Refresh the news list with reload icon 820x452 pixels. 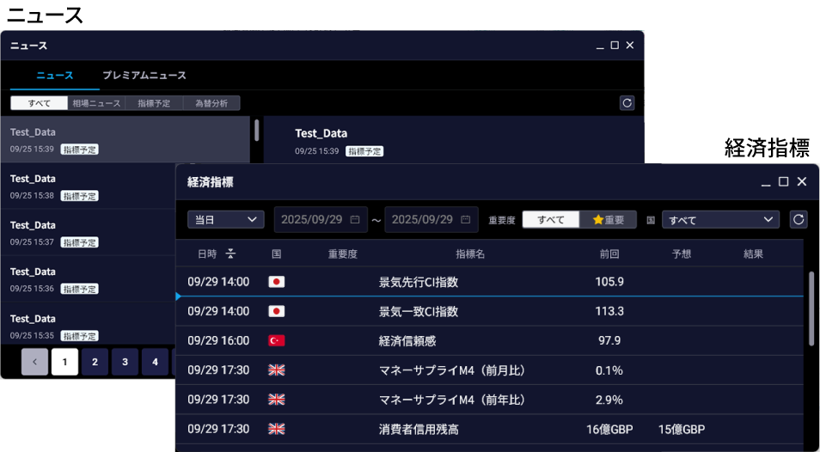[627, 103]
